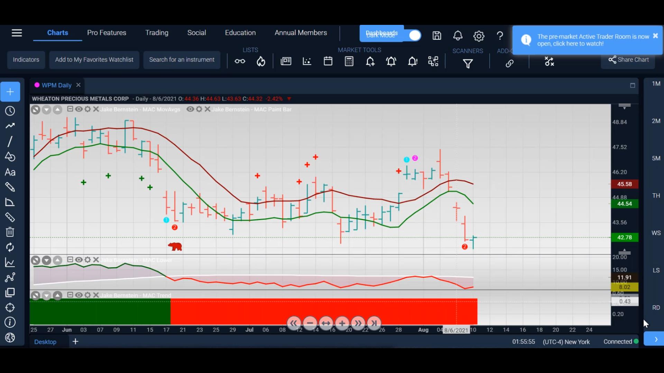Viewport: 664px width, 373px height.
Task: Open settings gear for MAC Paint Bar indicator
Action: point(199,109)
